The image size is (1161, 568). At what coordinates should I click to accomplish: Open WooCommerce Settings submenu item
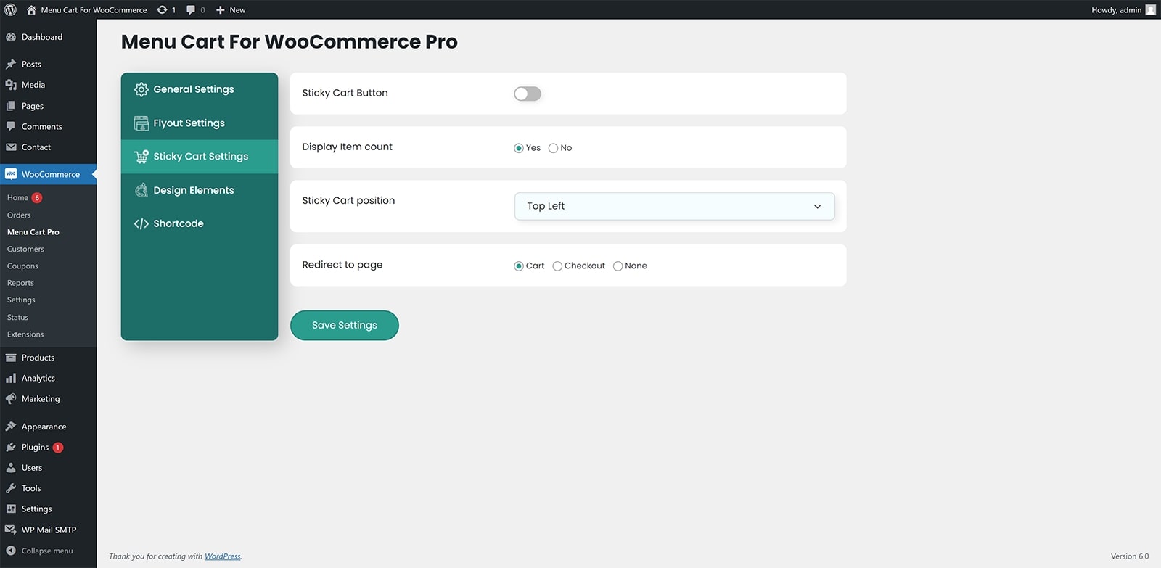tap(21, 300)
